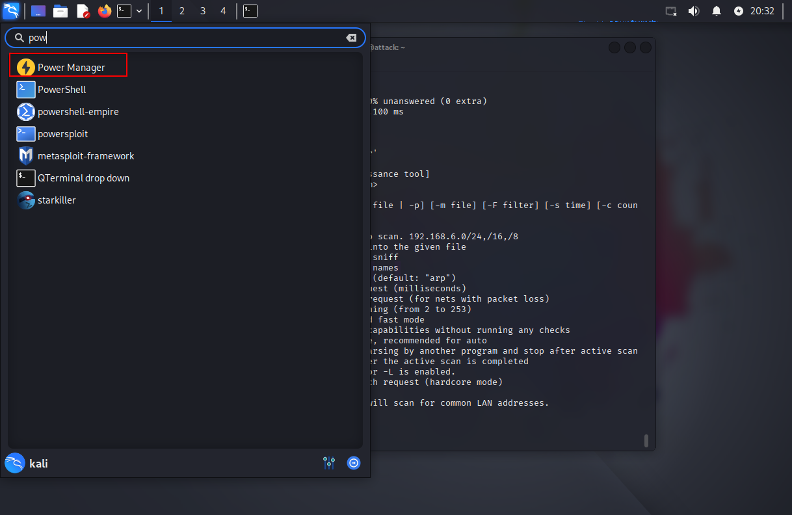Switch to workspace 1

pos(161,11)
